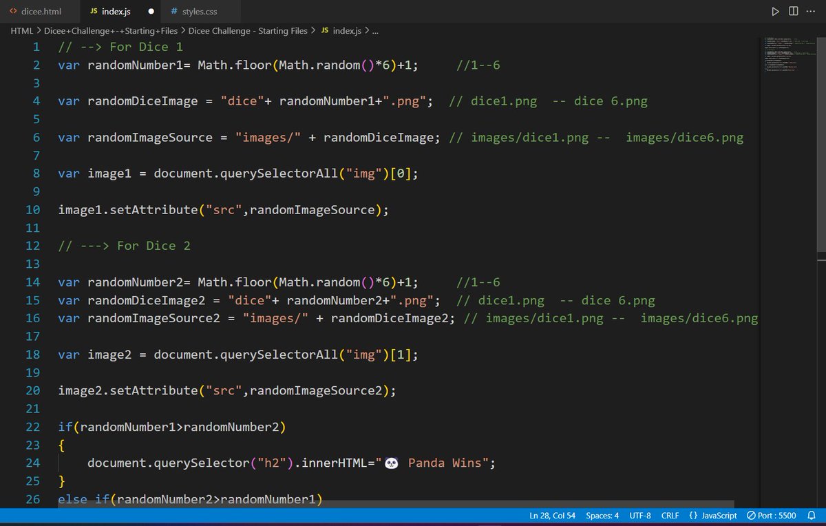Screen dimensions: 826x526
Task: Click the Ln 28, Col 54 indicator
Action: pyautogui.click(x=552, y=515)
